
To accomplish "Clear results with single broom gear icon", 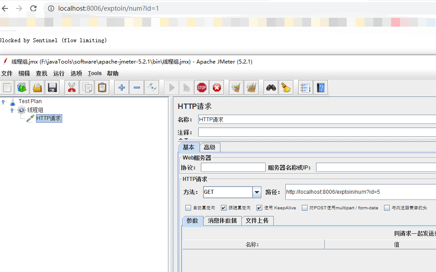I will (236, 88).
